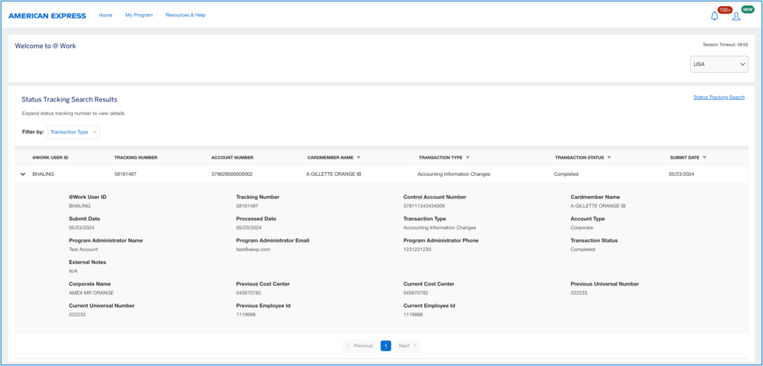Sort by Transaction Type column arrow
Screen dimensions: 763x366
468,158
